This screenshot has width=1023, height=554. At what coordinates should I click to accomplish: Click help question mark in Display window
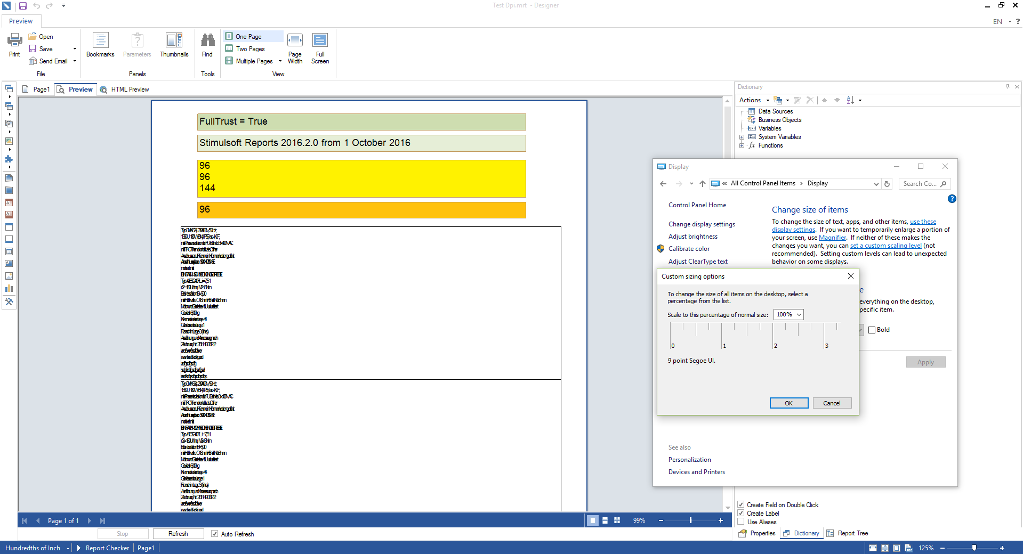click(x=952, y=199)
